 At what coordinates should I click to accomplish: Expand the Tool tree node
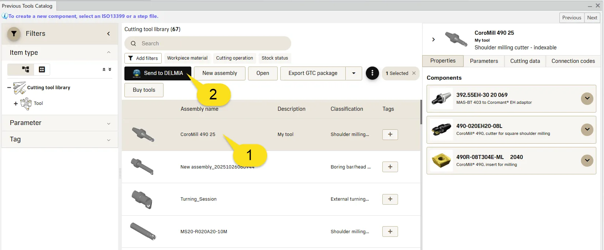(x=16, y=103)
